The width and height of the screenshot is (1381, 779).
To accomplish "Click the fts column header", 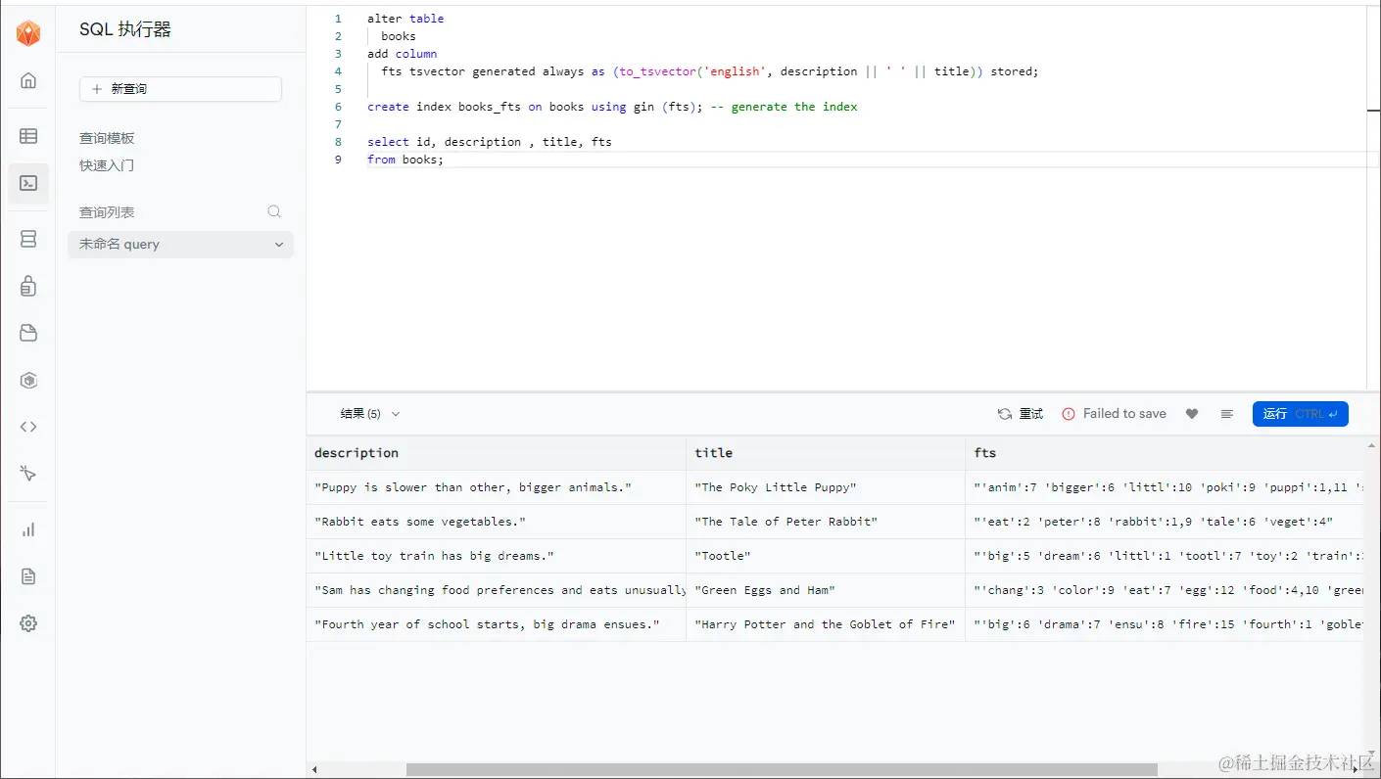I will tap(1165, 453).
